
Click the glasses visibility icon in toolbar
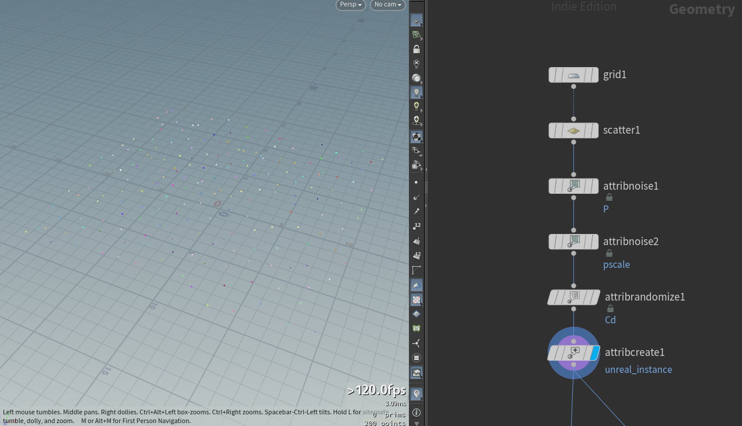pos(416,151)
